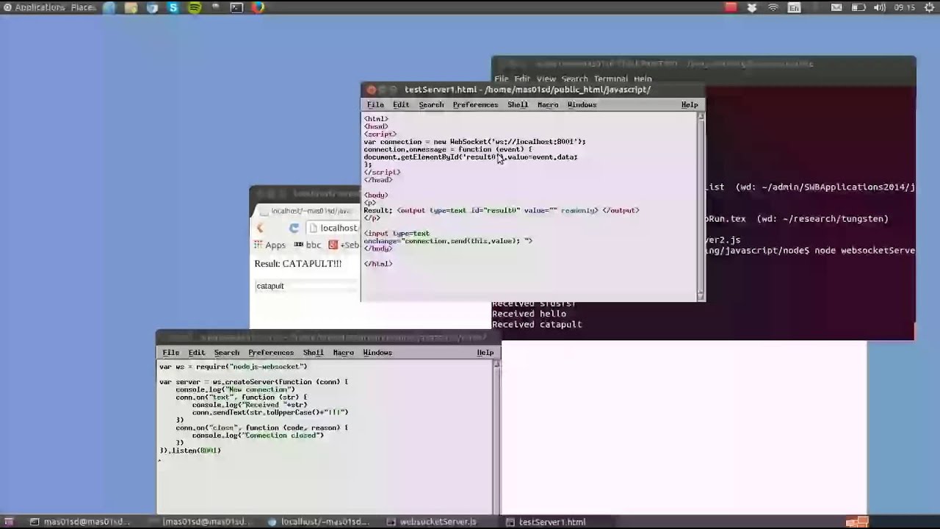Screen dimensions: 940x529
Task: Open Search menu in websocketServer.js editor
Action: click(x=226, y=352)
